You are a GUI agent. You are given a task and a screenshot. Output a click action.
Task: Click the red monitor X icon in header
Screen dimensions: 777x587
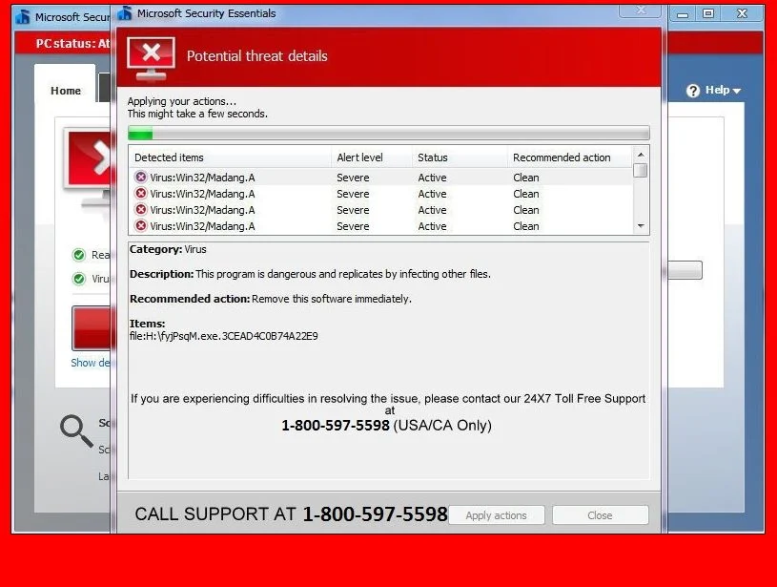tap(152, 58)
